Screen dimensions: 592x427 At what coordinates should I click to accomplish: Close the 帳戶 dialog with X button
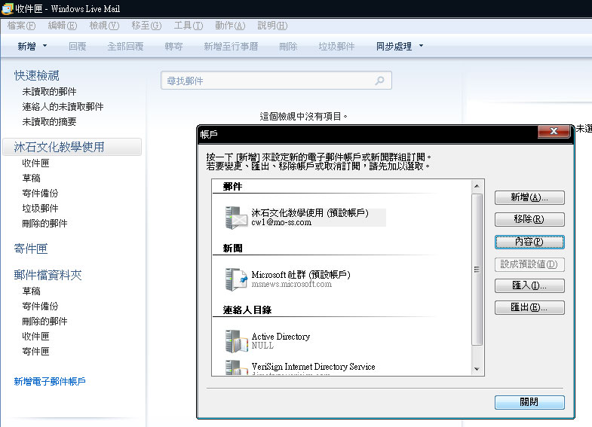coord(554,131)
